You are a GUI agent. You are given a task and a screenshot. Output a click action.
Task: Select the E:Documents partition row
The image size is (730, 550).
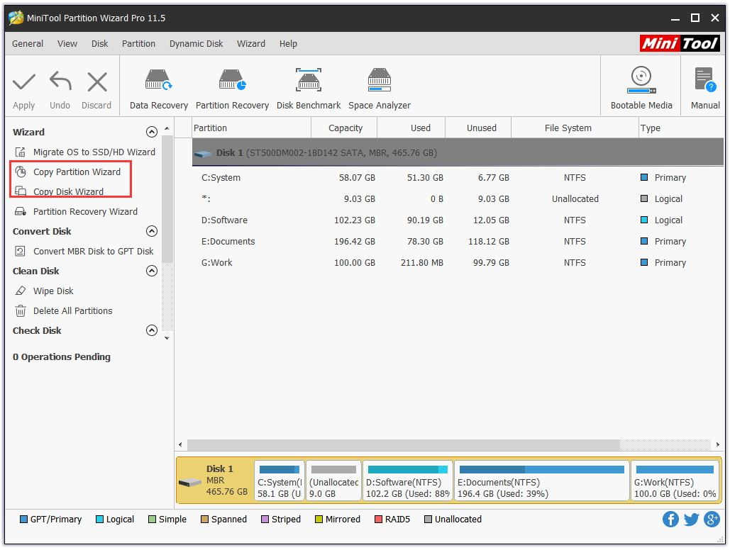tap(458, 242)
